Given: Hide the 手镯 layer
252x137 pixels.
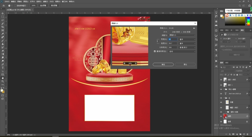Looking at the screenshot, I should click(x=221, y=102).
